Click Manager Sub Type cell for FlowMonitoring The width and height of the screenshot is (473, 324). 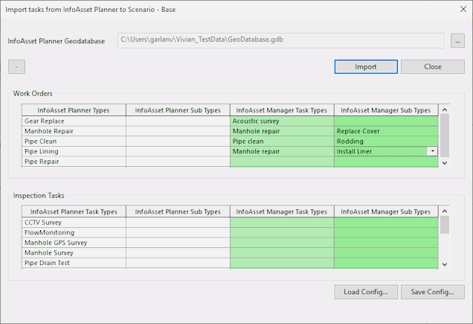pos(386,232)
